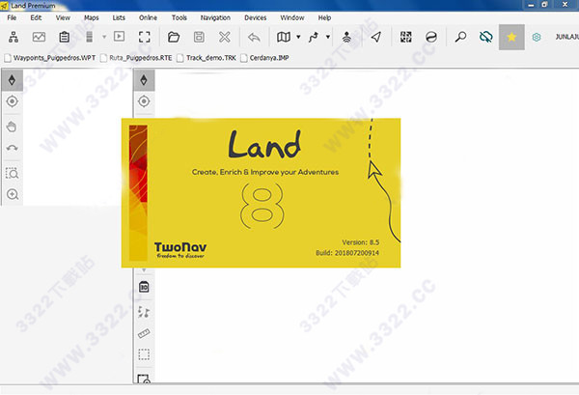This screenshot has height=395, width=579.
Task: Open the Online menu
Action: pyautogui.click(x=148, y=17)
